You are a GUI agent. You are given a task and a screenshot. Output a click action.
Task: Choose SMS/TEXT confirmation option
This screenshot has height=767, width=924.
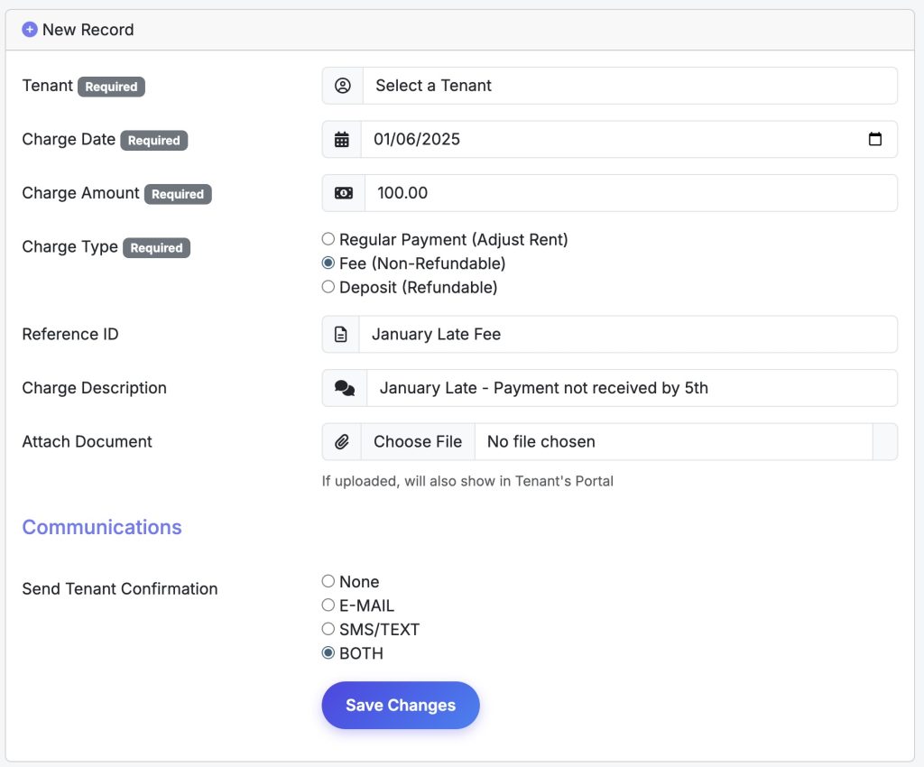tap(328, 629)
